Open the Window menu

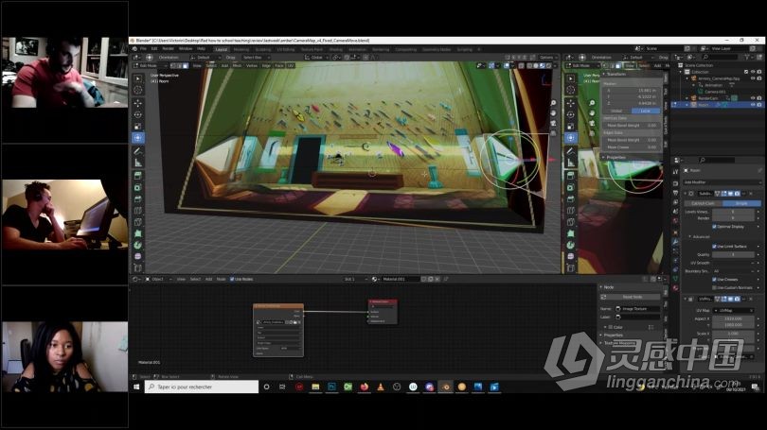pyautogui.click(x=186, y=49)
